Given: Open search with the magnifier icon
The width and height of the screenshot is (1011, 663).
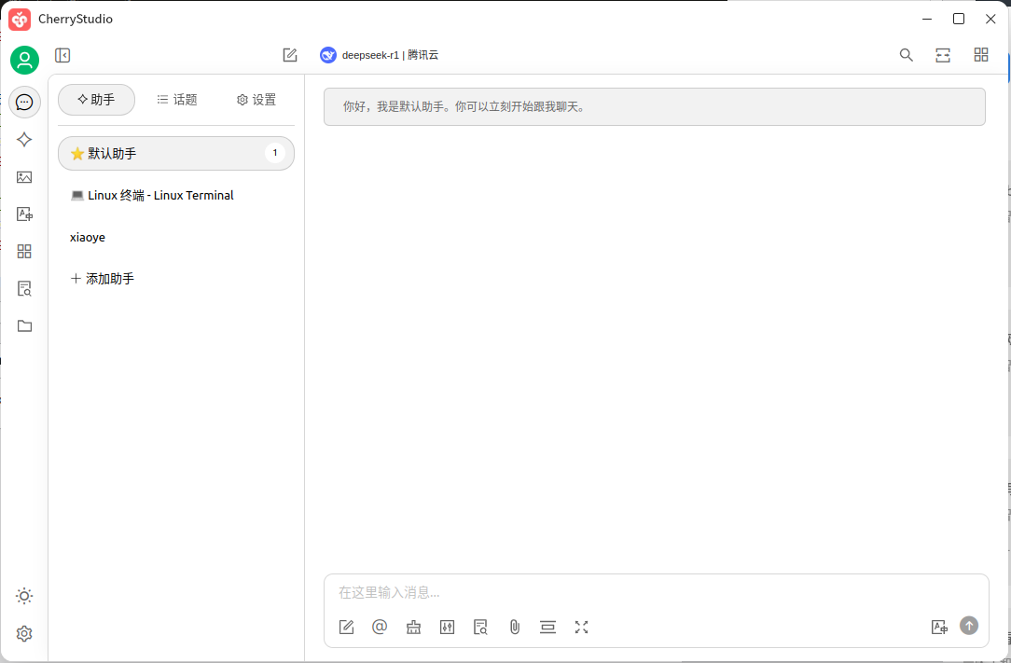Looking at the screenshot, I should [906, 55].
